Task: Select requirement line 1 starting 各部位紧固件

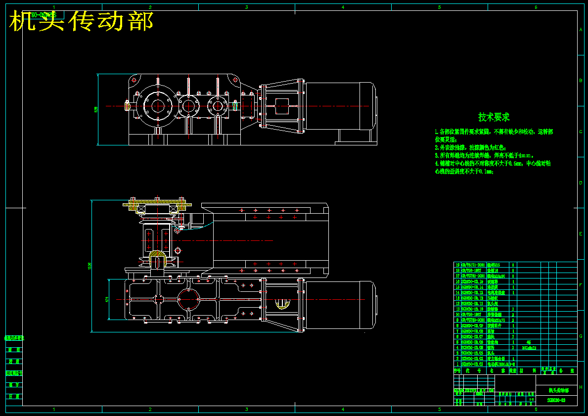Action: [x=494, y=132]
